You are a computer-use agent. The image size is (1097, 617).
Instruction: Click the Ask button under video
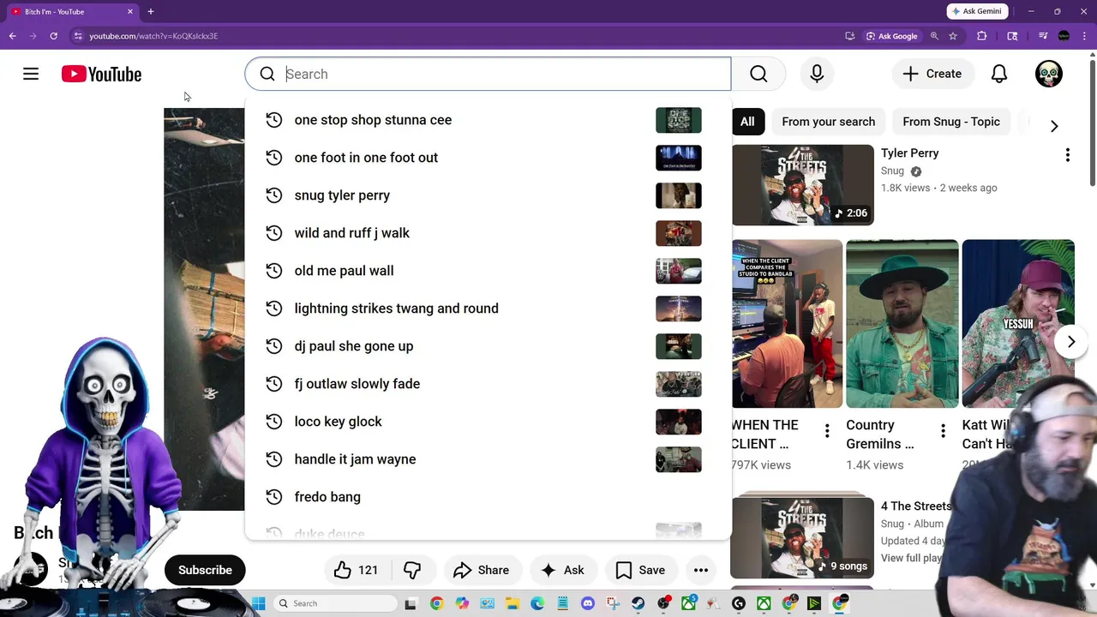[x=562, y=570]
